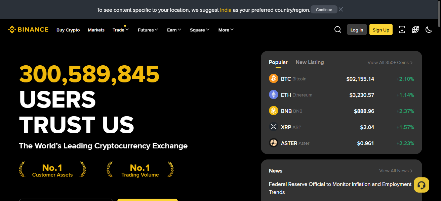Select the Bitcoin coin icon
This screenshot has width=441, height=201.
tap(273, 78)
